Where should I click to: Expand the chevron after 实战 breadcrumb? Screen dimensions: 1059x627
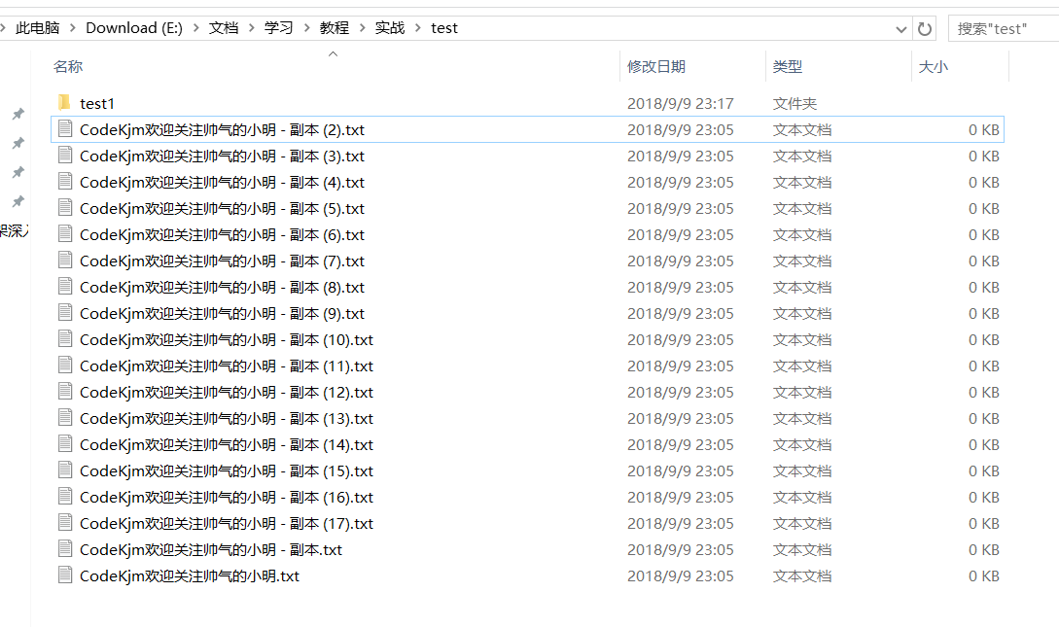[417, 27]
